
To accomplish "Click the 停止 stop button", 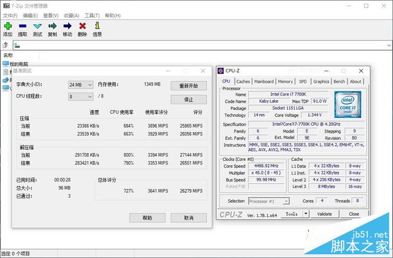I will click(x=189, y=100).
